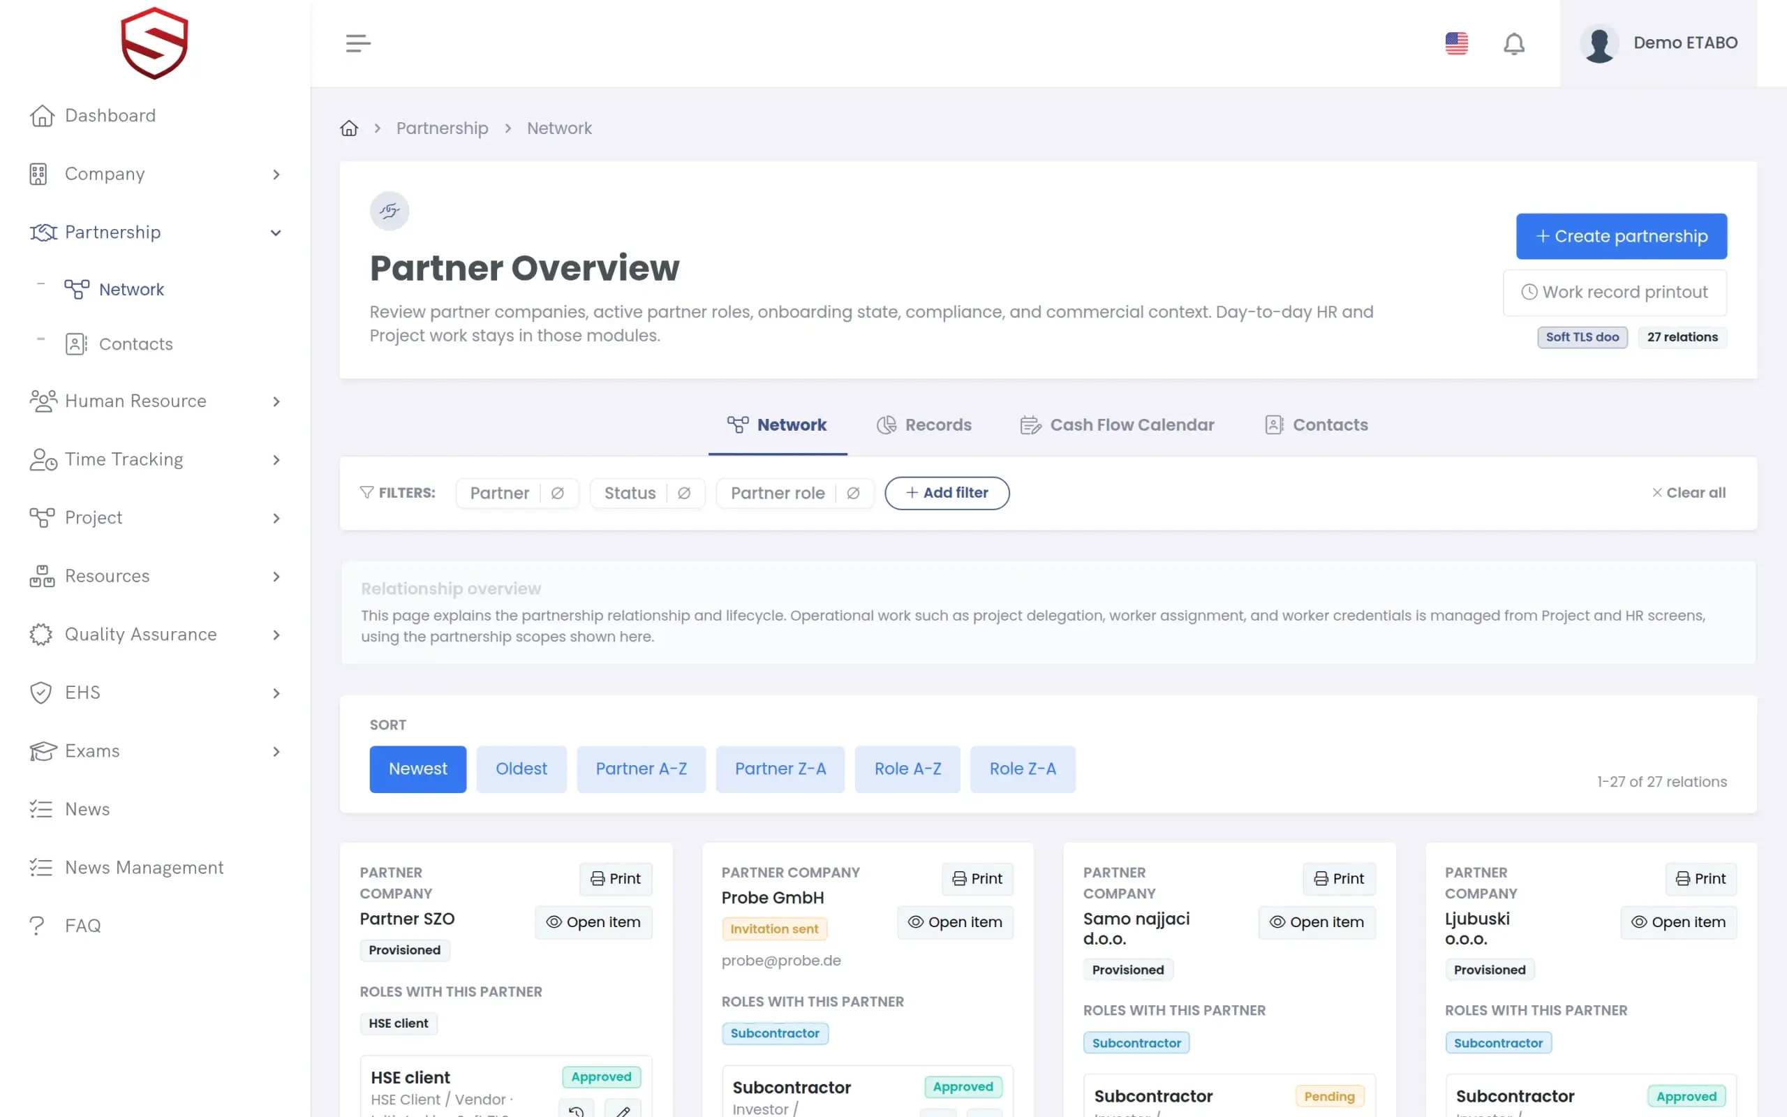
Task: Clear the Status filter with its reset icon
Action: pyautogui.click(x=684, y=493)
